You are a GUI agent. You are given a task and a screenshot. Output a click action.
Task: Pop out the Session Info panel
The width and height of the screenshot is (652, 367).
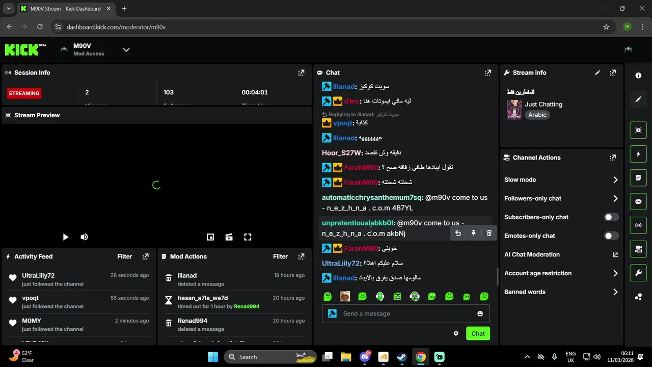tap(301, 73)
